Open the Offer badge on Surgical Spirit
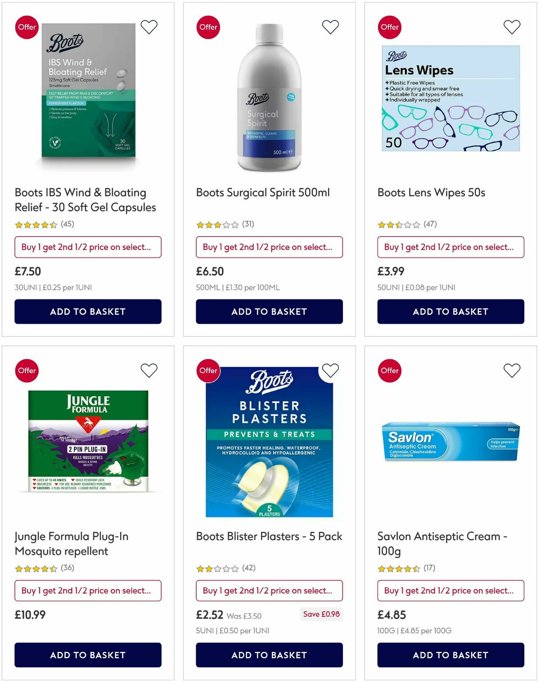The height and width of the screenshot is (682, 540). [208, 27]
